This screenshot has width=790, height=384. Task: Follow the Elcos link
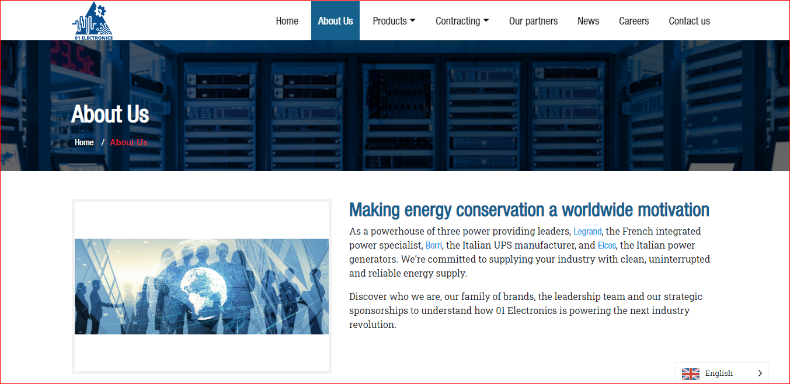coord(607,245)
